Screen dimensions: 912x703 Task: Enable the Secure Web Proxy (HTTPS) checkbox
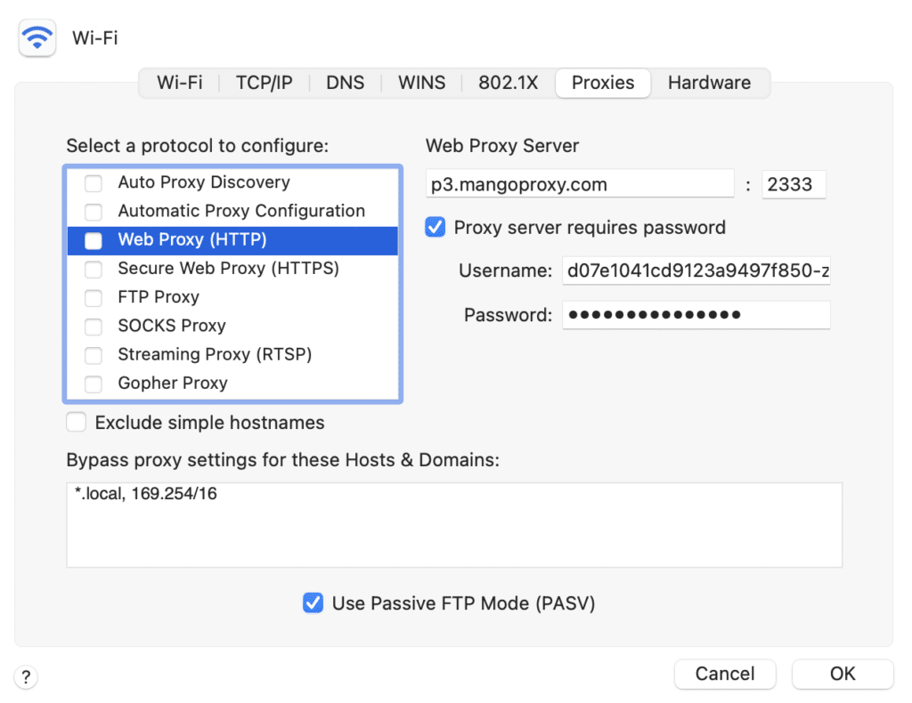coord(93,269)
